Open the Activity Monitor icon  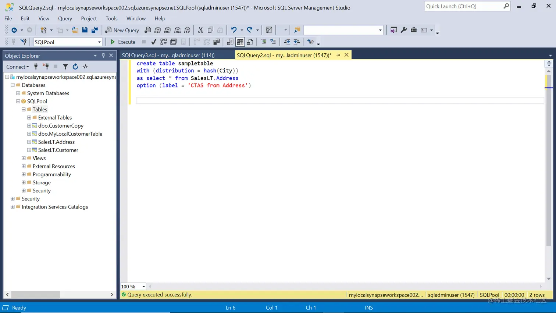[x=269, y=30]
